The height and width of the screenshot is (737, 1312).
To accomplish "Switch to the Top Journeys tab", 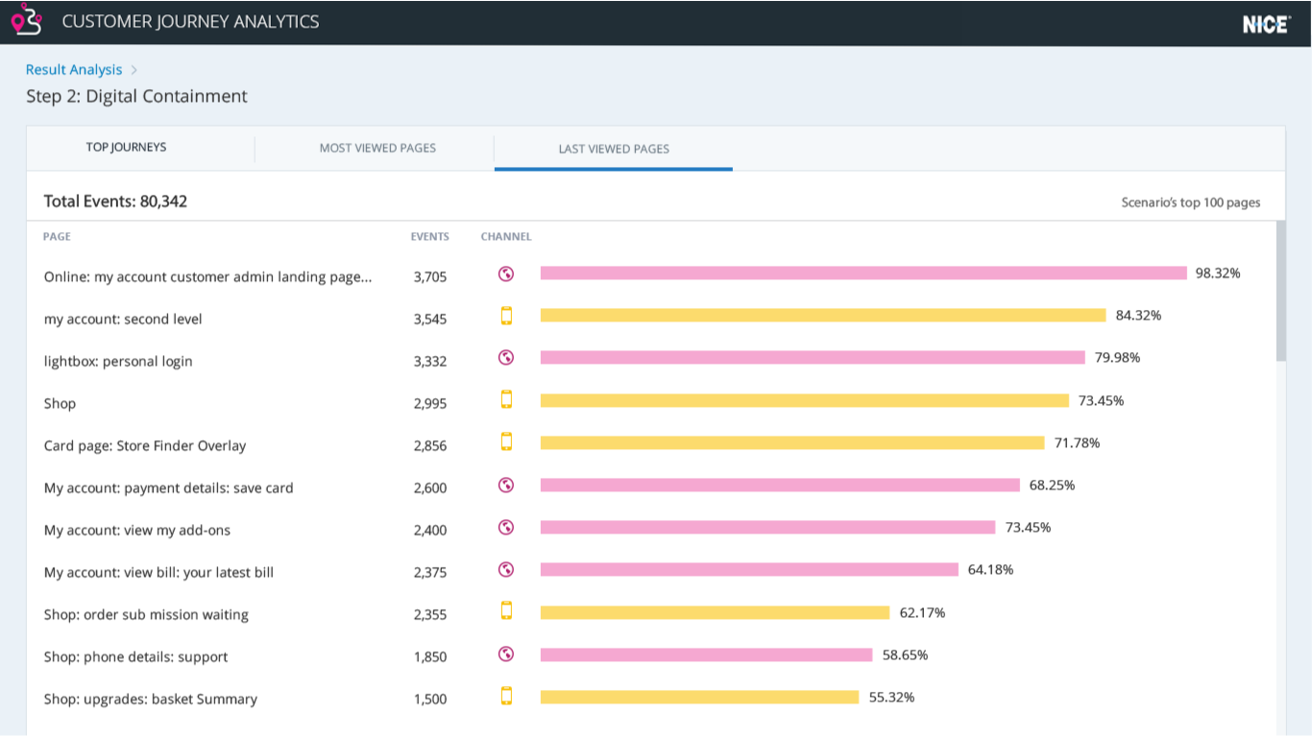I will pyautogui.click(x=126, y=148).
